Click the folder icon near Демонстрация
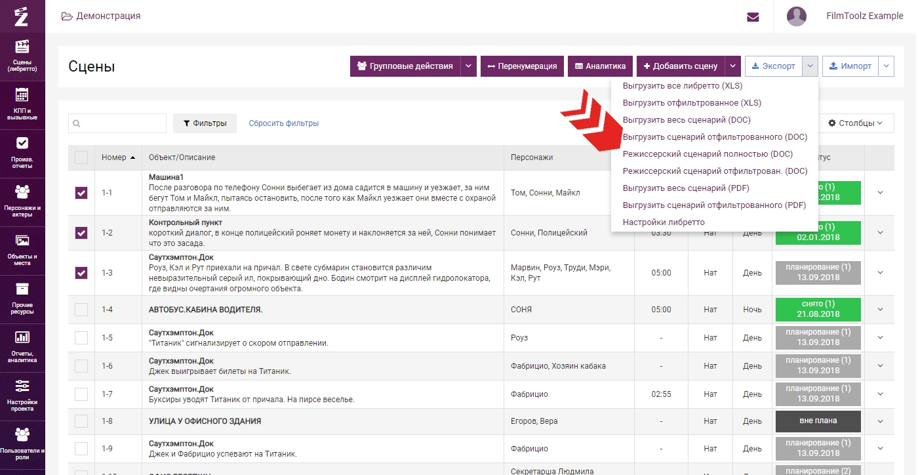The height and width of the screenshot is (475, 918). (x=66, y=16)
